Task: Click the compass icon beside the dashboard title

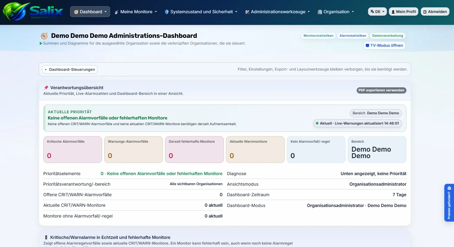Action: (x=44, y=36)
